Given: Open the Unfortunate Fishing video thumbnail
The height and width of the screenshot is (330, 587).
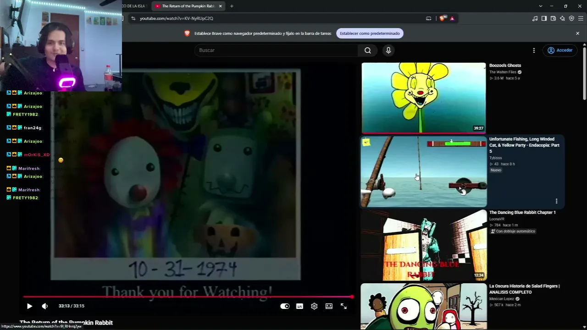Looking at the screenshot, I should pos(424,171).
